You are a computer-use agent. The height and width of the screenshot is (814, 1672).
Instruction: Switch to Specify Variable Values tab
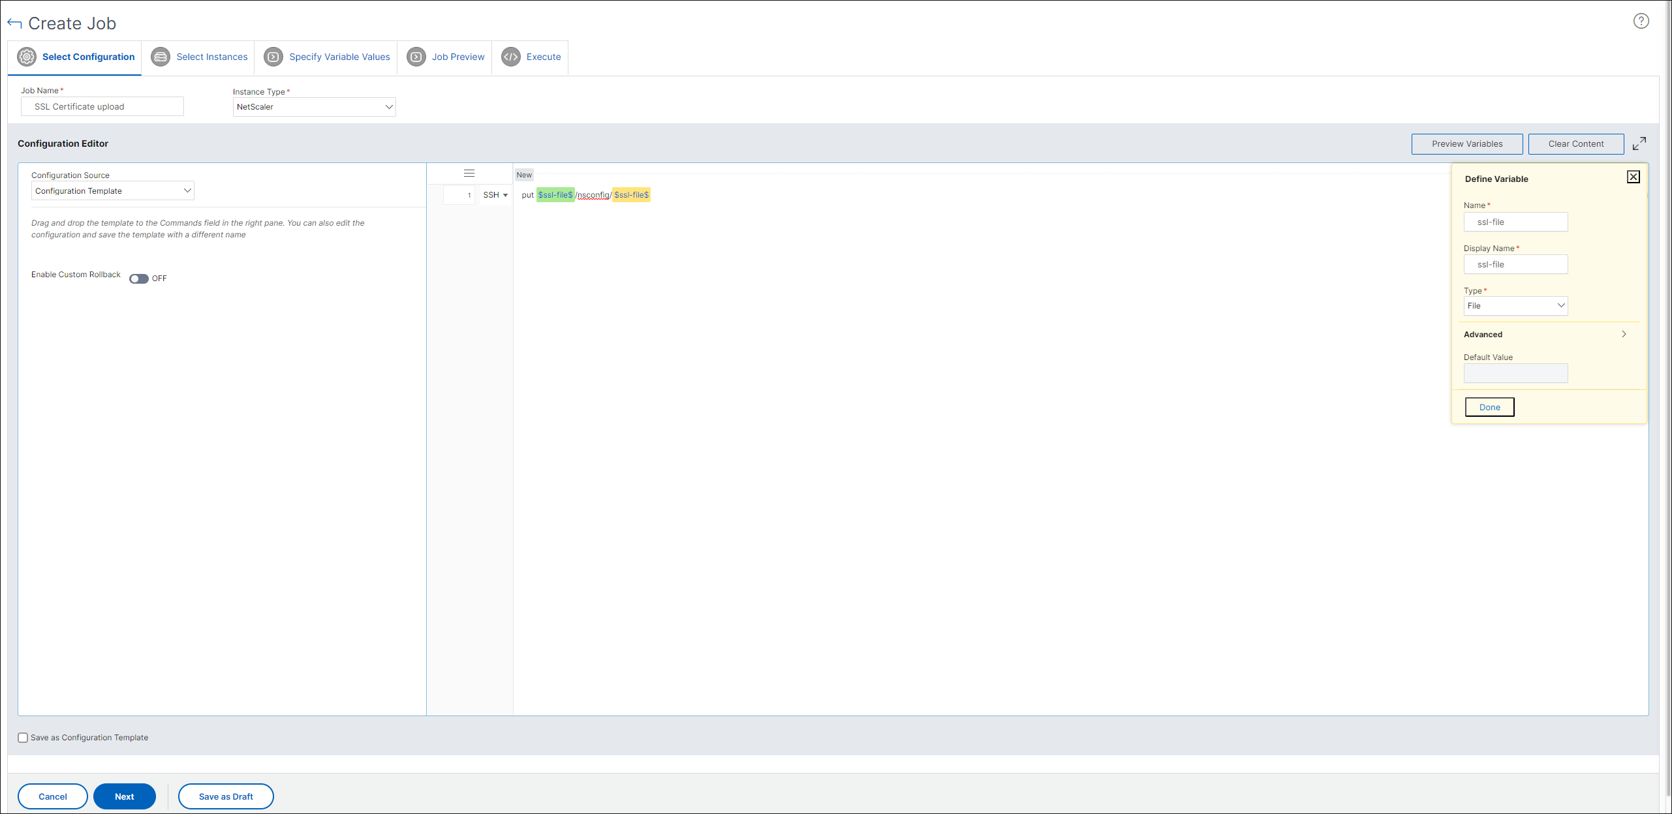point(327,57)
